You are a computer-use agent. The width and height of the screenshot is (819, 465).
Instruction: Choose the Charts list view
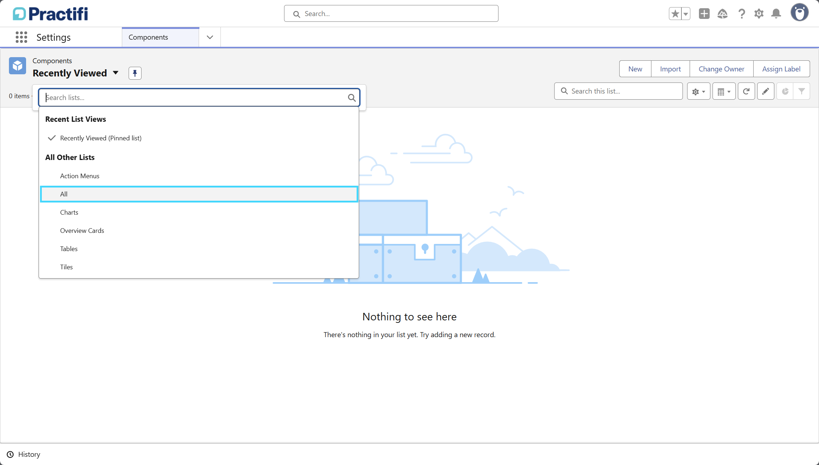[x=199, y=212]
